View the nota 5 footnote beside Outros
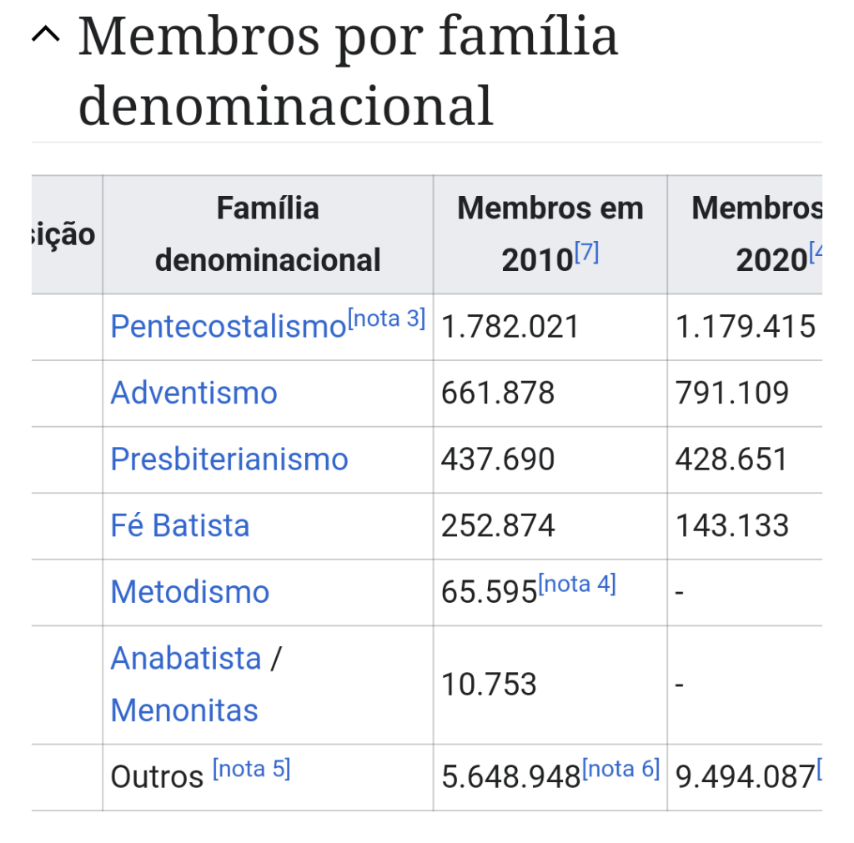 coord(251,769)
